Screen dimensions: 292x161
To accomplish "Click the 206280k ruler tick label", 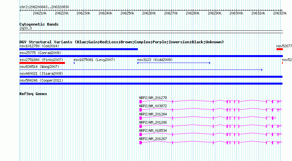I will [193, 13].
